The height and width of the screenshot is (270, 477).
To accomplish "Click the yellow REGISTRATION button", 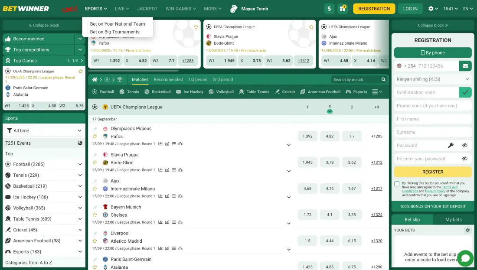I will pos(374,9).
